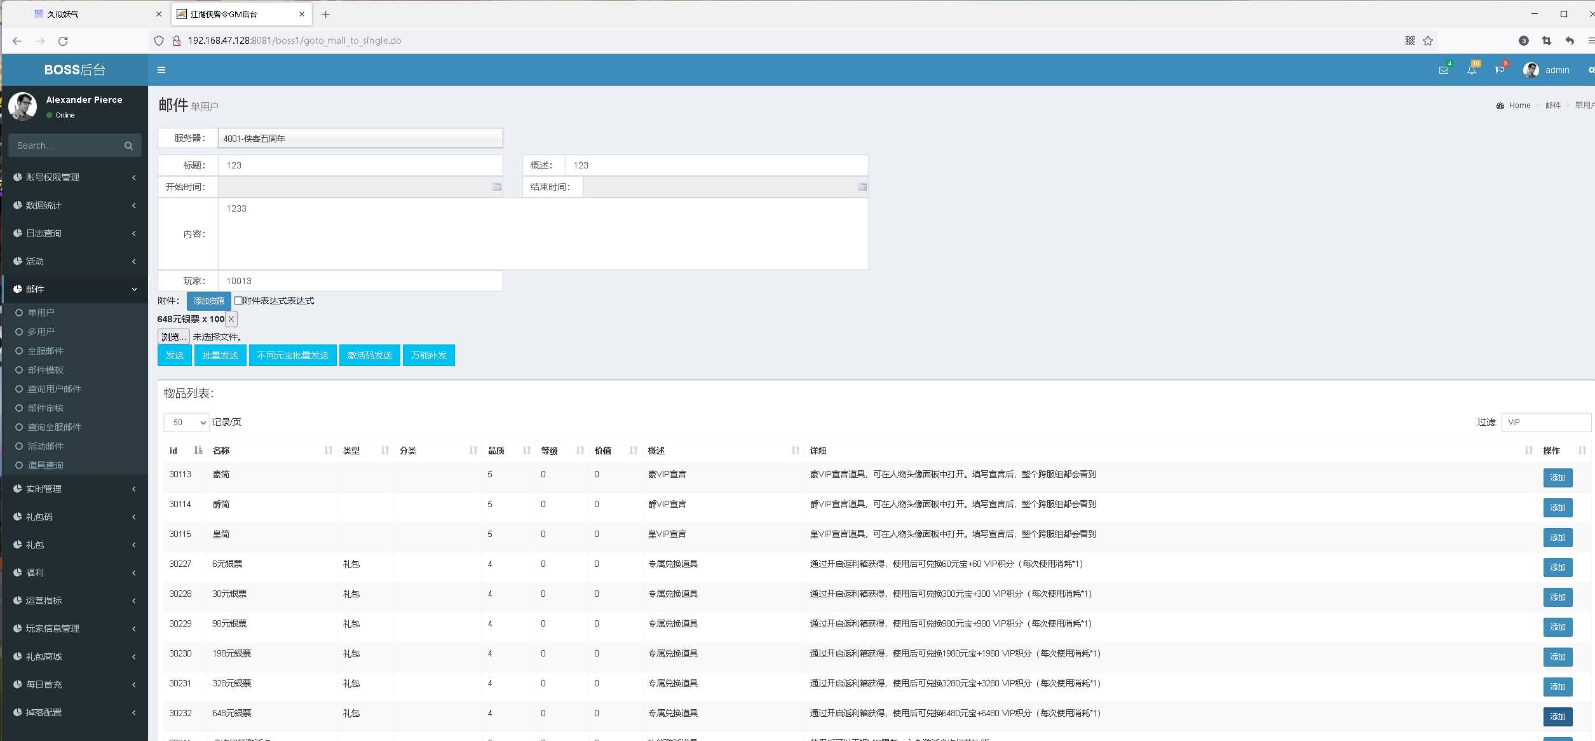
Task: Click the start time calendar icon
Action: [x=497, y=187]
